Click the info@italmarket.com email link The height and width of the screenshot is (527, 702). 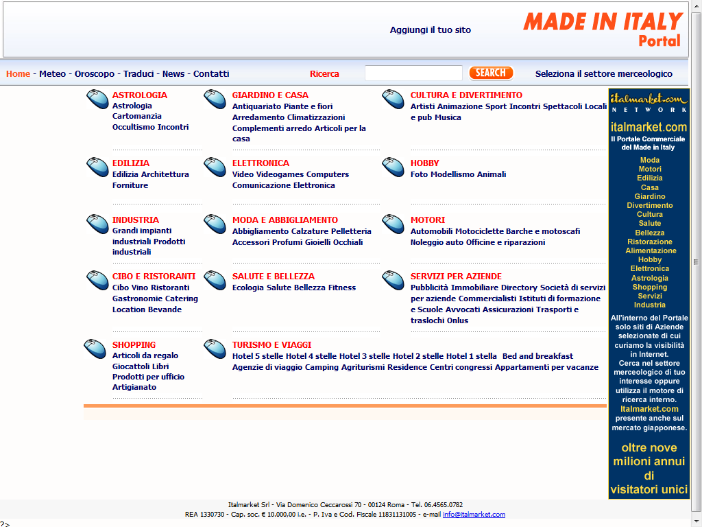pyautogui.click(x=474, y=515)
